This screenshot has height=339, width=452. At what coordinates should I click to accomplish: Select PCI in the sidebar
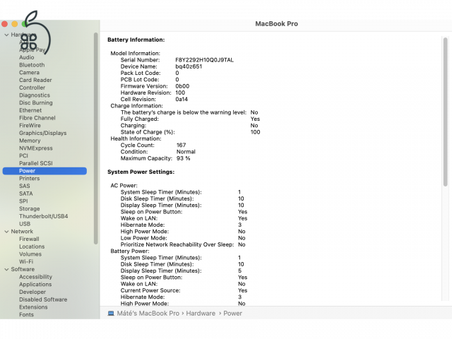click(23, 155)
